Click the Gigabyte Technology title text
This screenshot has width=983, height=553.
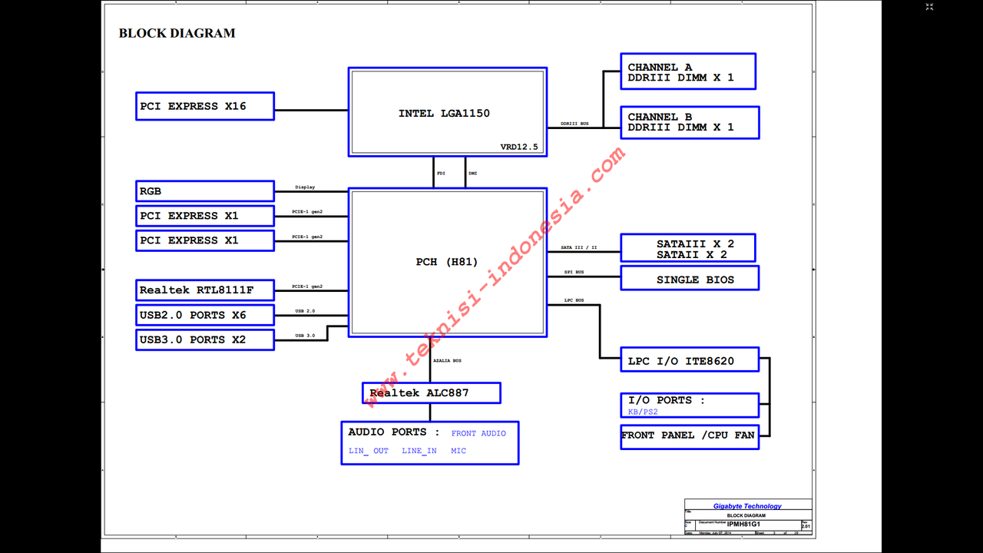click(x=747, y=506)
